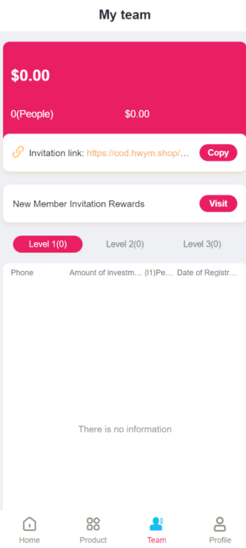Click the Amount of investment column header

(x=105, y=273)
